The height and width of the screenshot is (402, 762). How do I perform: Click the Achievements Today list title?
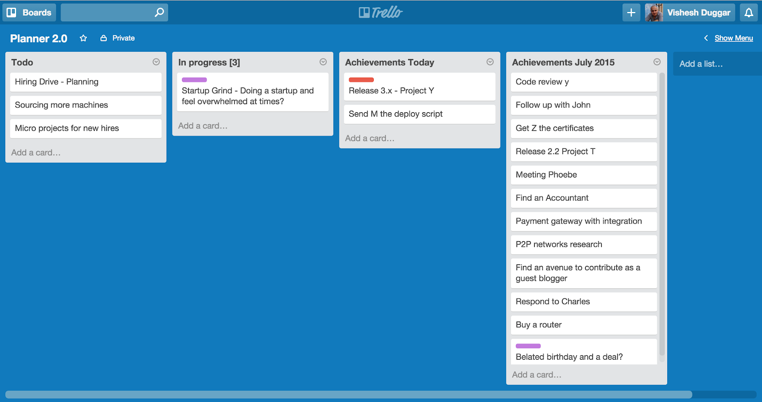point(390,62)
